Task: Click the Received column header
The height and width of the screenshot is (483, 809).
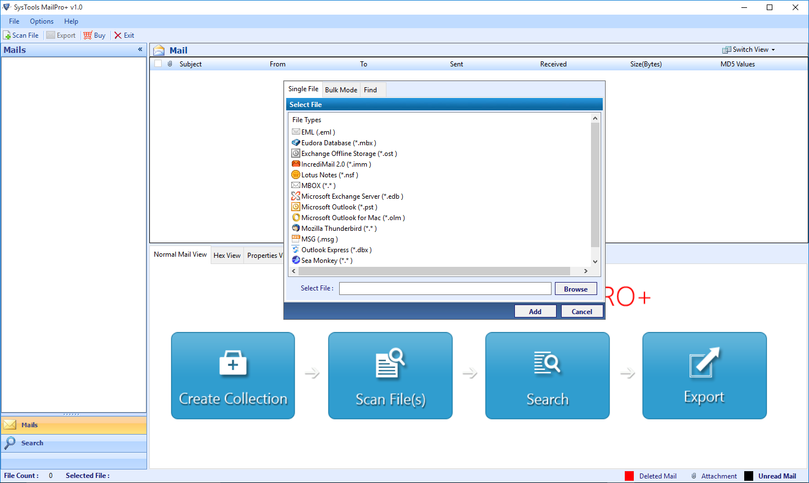Action: tap(553, 64)
